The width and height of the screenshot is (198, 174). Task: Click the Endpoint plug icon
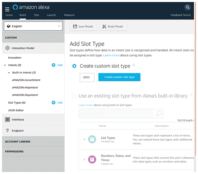coord(8,130)
